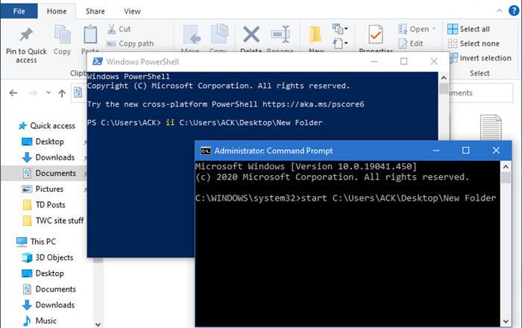This screenshot has width=522, height=328.
Task: Minimize the Command Prompt window
Action: point(435,151)
